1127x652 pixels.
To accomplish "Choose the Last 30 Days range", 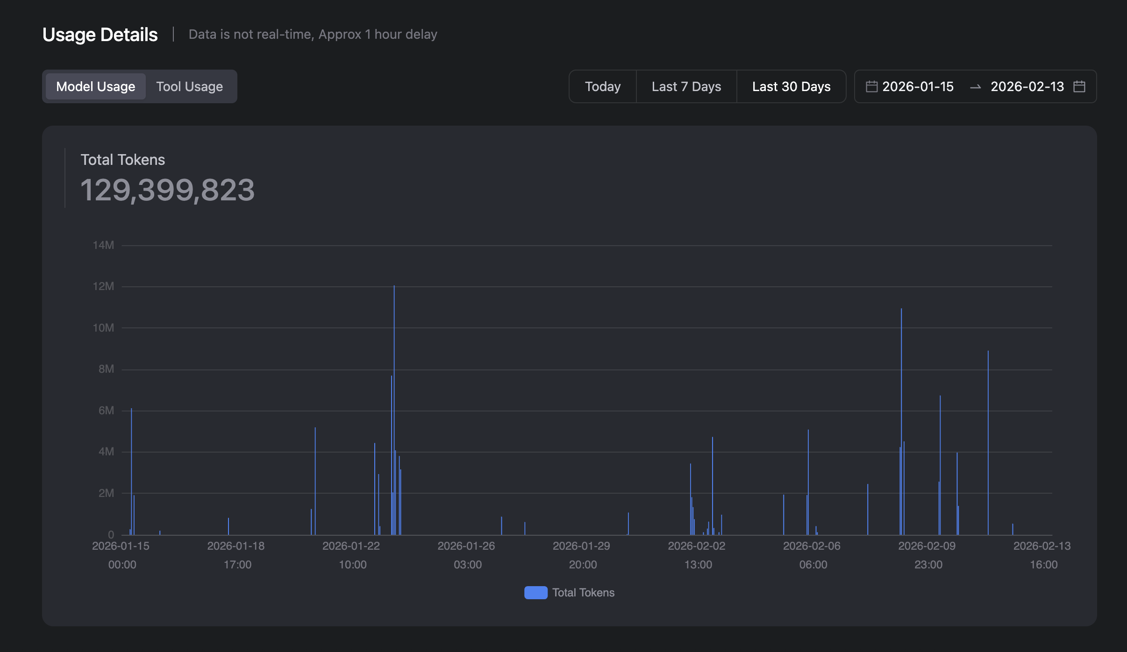I will [x=791, y=86].
